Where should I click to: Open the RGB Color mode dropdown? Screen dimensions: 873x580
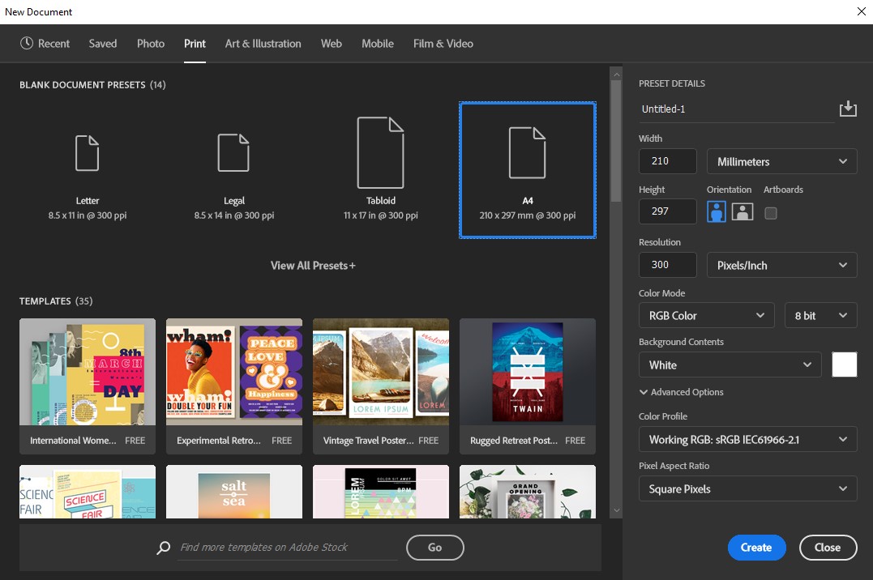click(x=705, y=315)
